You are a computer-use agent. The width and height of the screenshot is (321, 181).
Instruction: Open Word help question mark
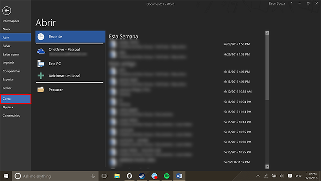pos(291,3)
